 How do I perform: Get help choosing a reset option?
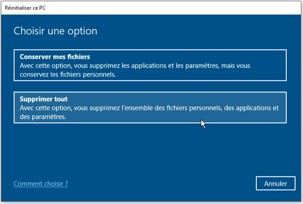[x=41, y=184]
